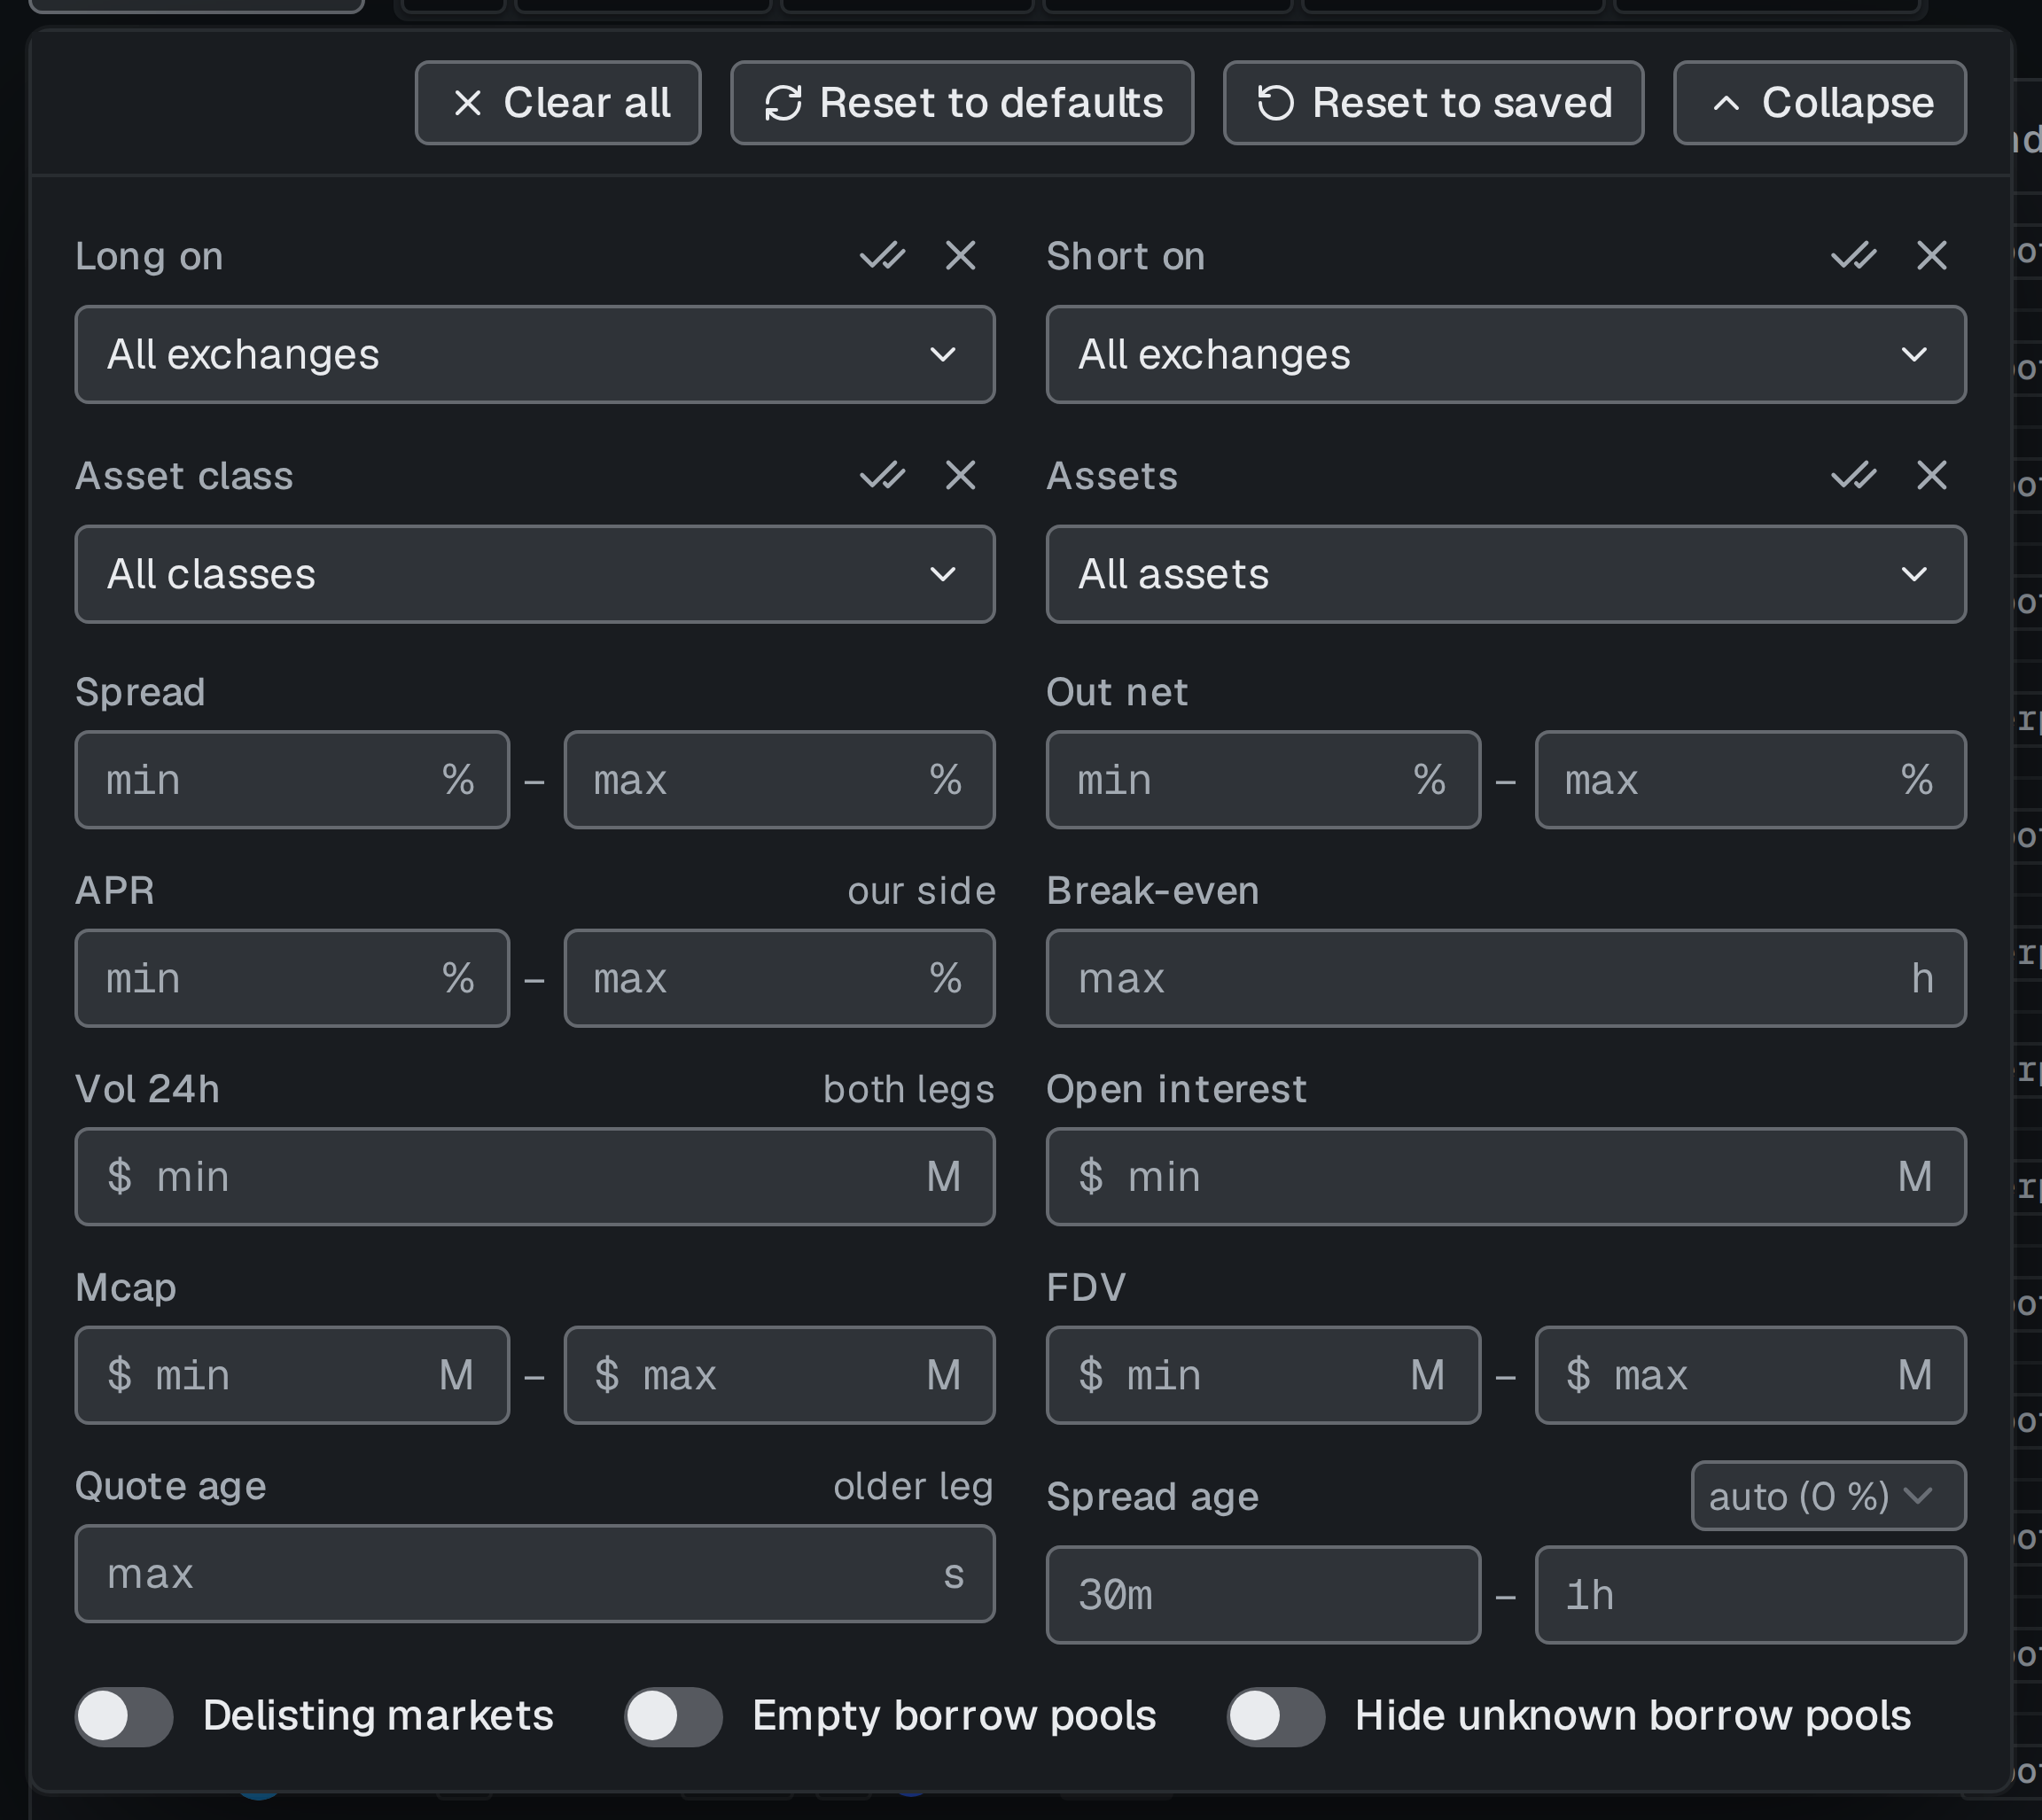
Task: Focus the Spread max field
Action: (x=779, y=780)
